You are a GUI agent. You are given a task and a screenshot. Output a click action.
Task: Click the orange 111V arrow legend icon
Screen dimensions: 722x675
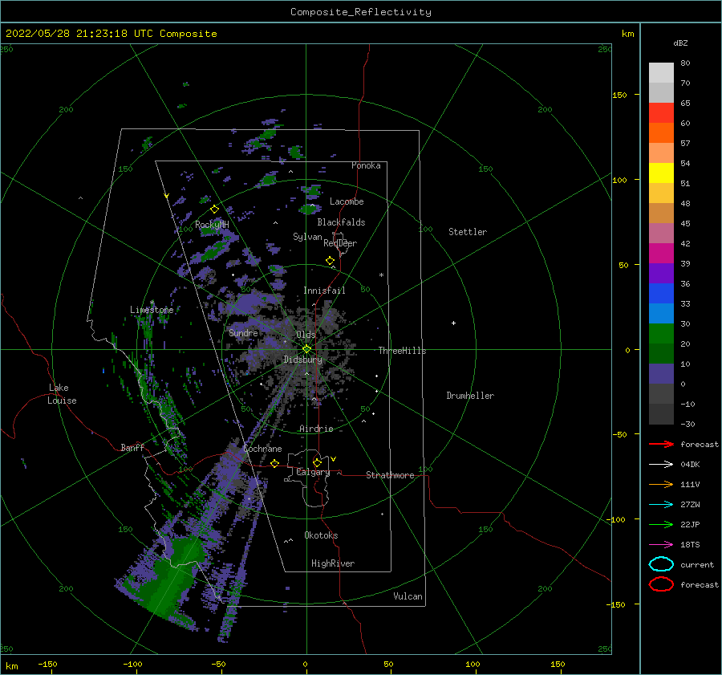click(x=661, y=484)
